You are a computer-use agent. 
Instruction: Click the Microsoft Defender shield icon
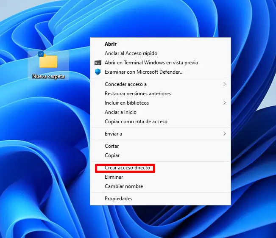98,72
